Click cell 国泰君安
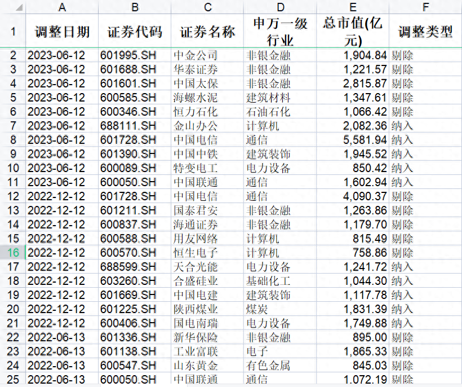 pyautogui.click(x=207, y=210)
